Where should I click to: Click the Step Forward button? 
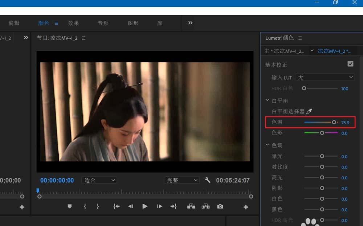click(159, 206)
